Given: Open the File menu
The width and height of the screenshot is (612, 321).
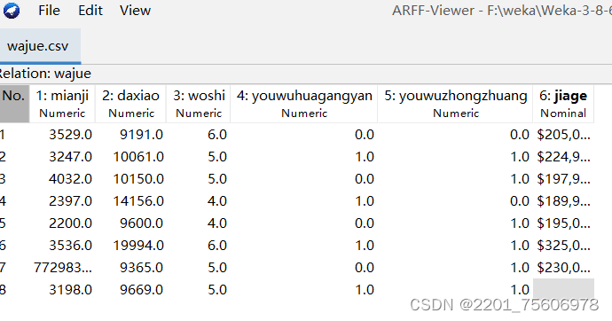Looking at the screenshot, I should tap(49, 11).
